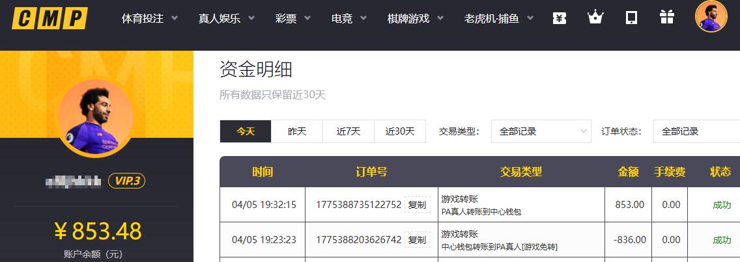This screenshot has height=262, width=740.
Task: Expand the 真人娱乐 menu
Action: coord(227,19)
